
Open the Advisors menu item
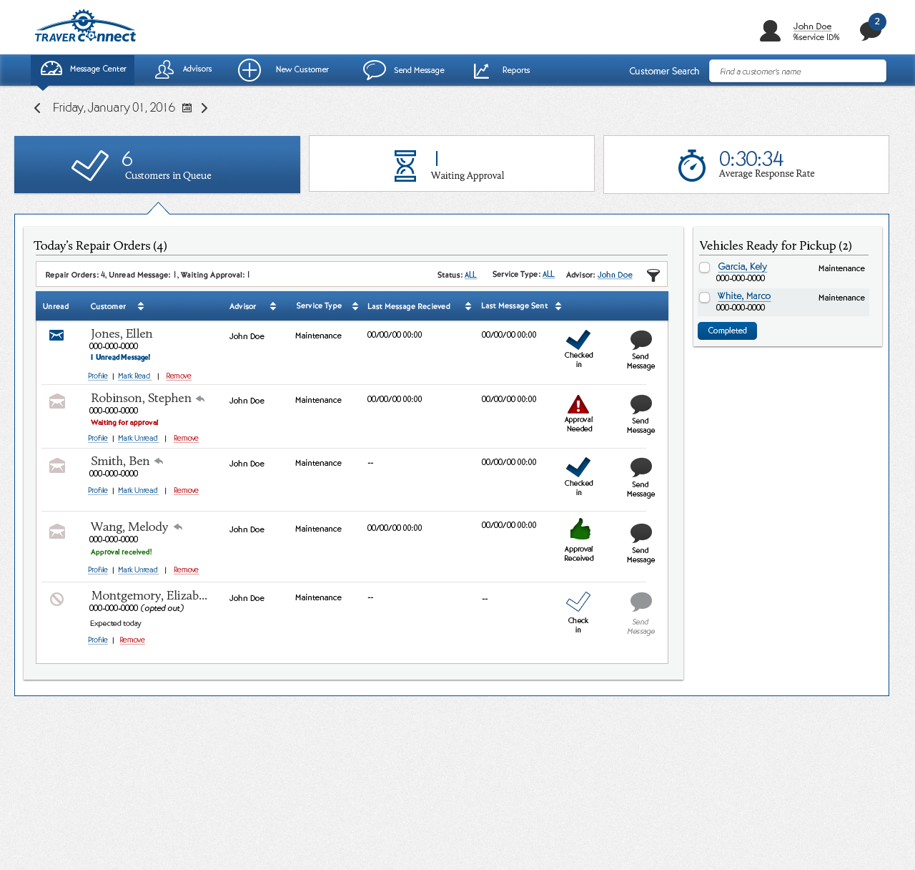click(x=184, y=69)
